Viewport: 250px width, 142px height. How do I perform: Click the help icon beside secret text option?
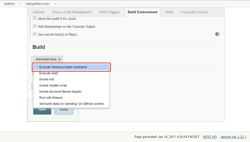click(x=217, y=34)
